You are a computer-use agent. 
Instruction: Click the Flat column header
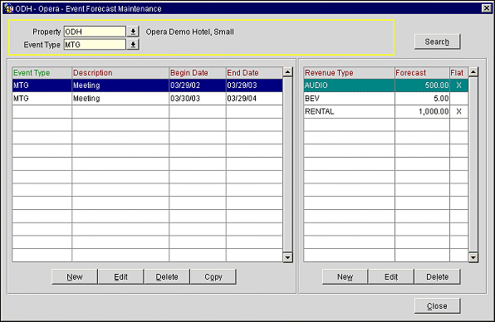pos(459,73)
